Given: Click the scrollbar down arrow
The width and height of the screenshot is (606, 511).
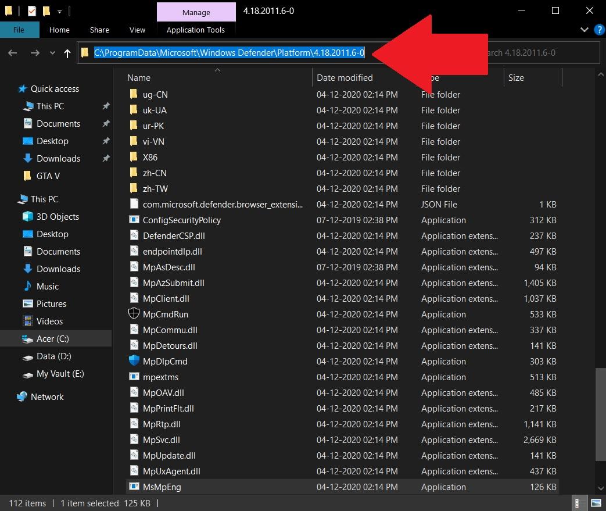Looking at the screenshot, I should pyautogui.click(x=601, y=488).
